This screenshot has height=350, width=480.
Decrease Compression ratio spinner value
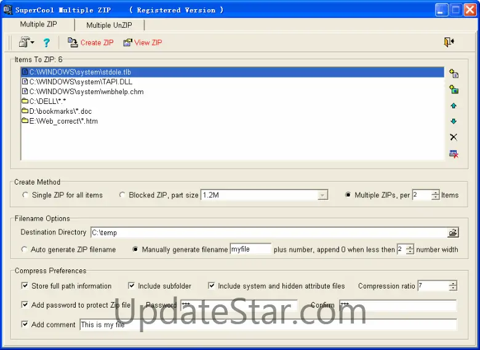[x=453, y=288]
